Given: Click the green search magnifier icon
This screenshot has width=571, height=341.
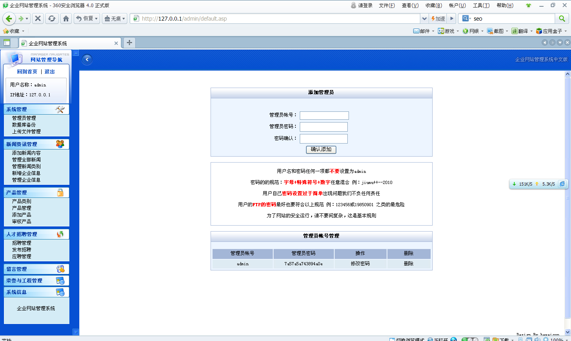Looking at the screenshot, I should point(561,19).
